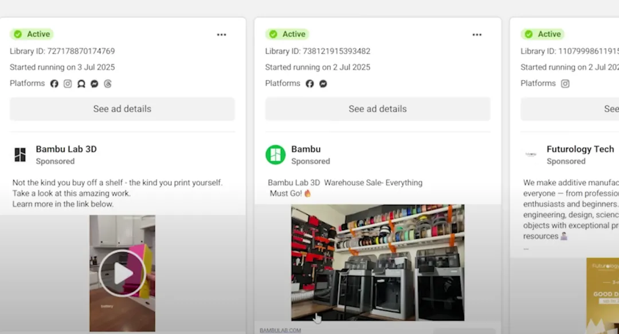Click Active check icon on Bambu Lab 3D ad
The height and width of the screenshot is (334, 619).
(18, 34)
